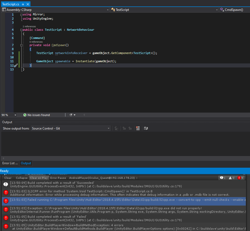Viewport: 250px width, 231px height.
Task: Select the IL2CPP error for CmdSpawn log entry
Action: (x=124, y=193)
